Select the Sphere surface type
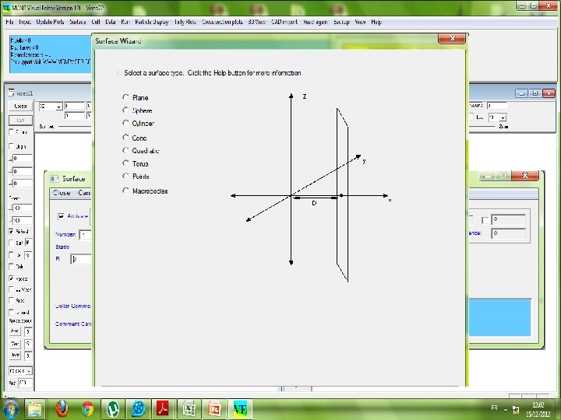The height and width of the screenshot is (420, 561). (x=125, y=110)
